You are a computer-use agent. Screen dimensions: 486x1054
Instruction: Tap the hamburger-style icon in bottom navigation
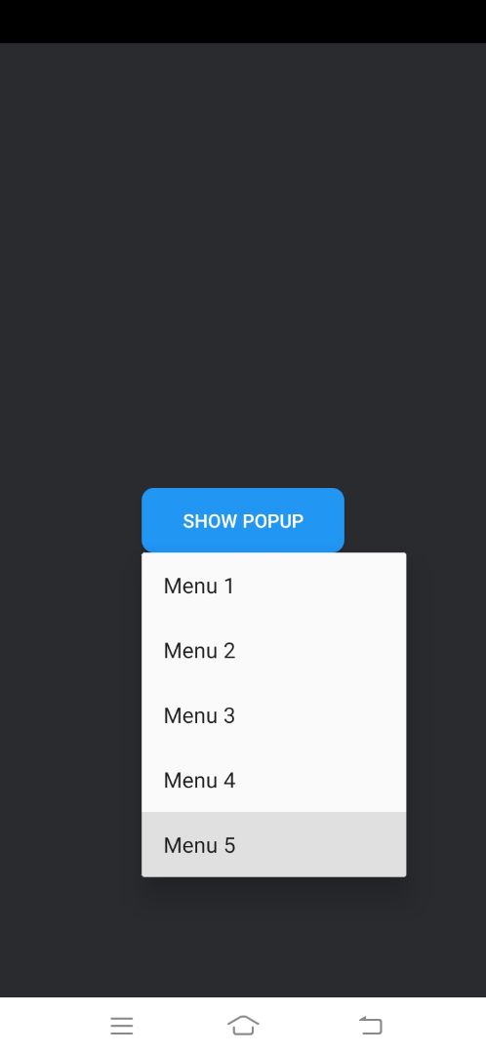click(122, 1026)
